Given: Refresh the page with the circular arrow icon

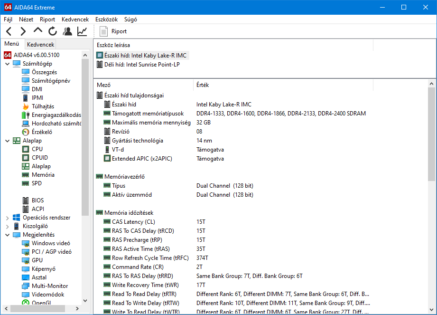Looking at the screenshot, I should pyautogui.click(x=52, y=31).
